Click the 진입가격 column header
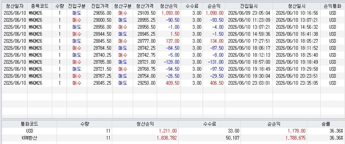The width and height of the screenshot is (345, 144). (x=100, y=6)
